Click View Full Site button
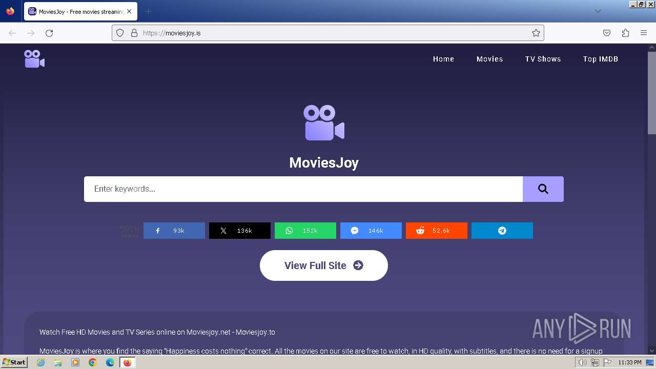The width and height of the screenshot is (656, 369). click(324, 265)
